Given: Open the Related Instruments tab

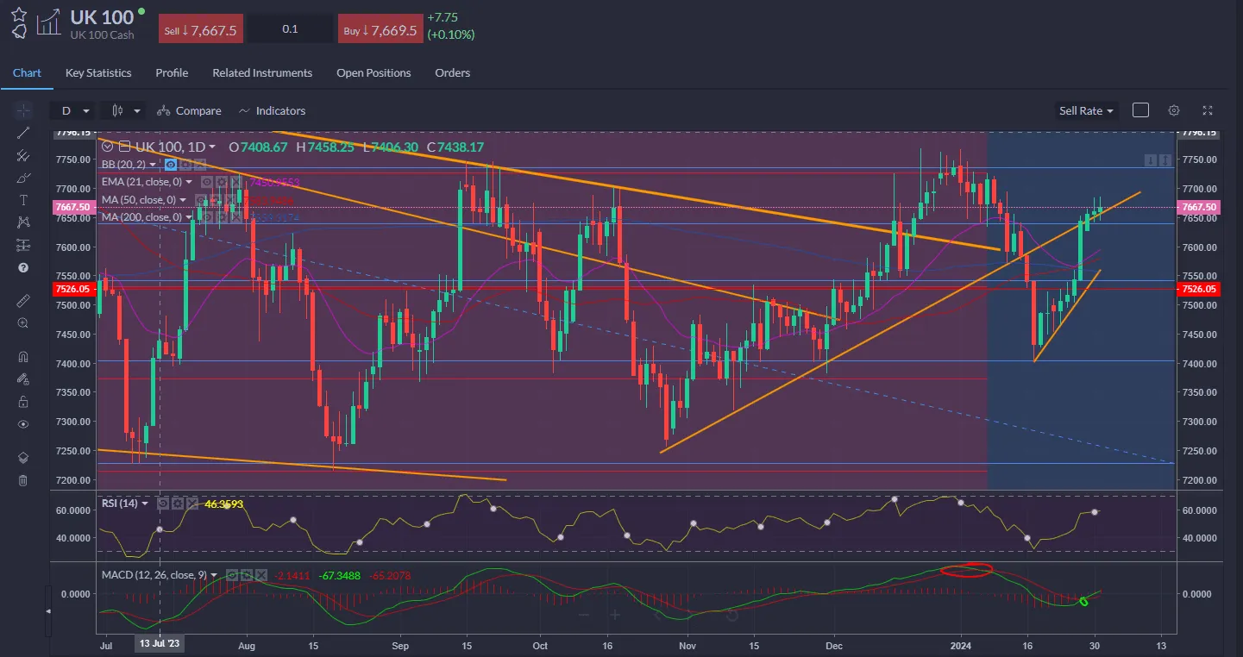Looking at the screenshot, I should (x=262, y=72).
